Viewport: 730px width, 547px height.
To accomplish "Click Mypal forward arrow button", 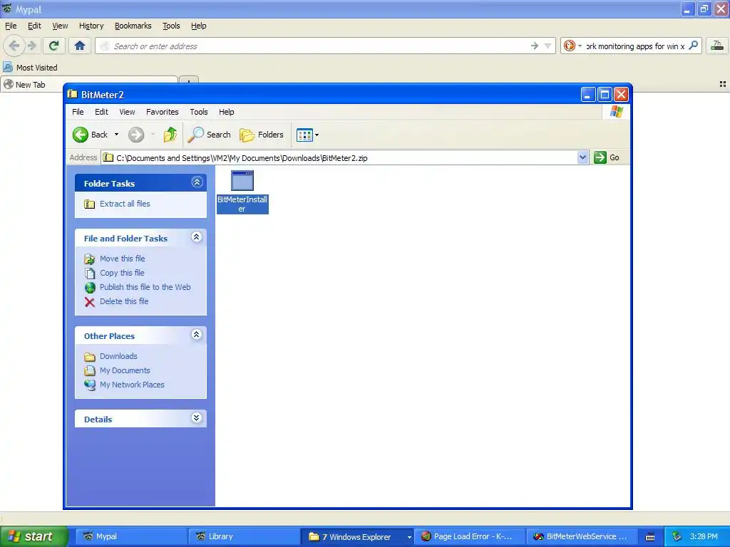I will coord(31,46).
